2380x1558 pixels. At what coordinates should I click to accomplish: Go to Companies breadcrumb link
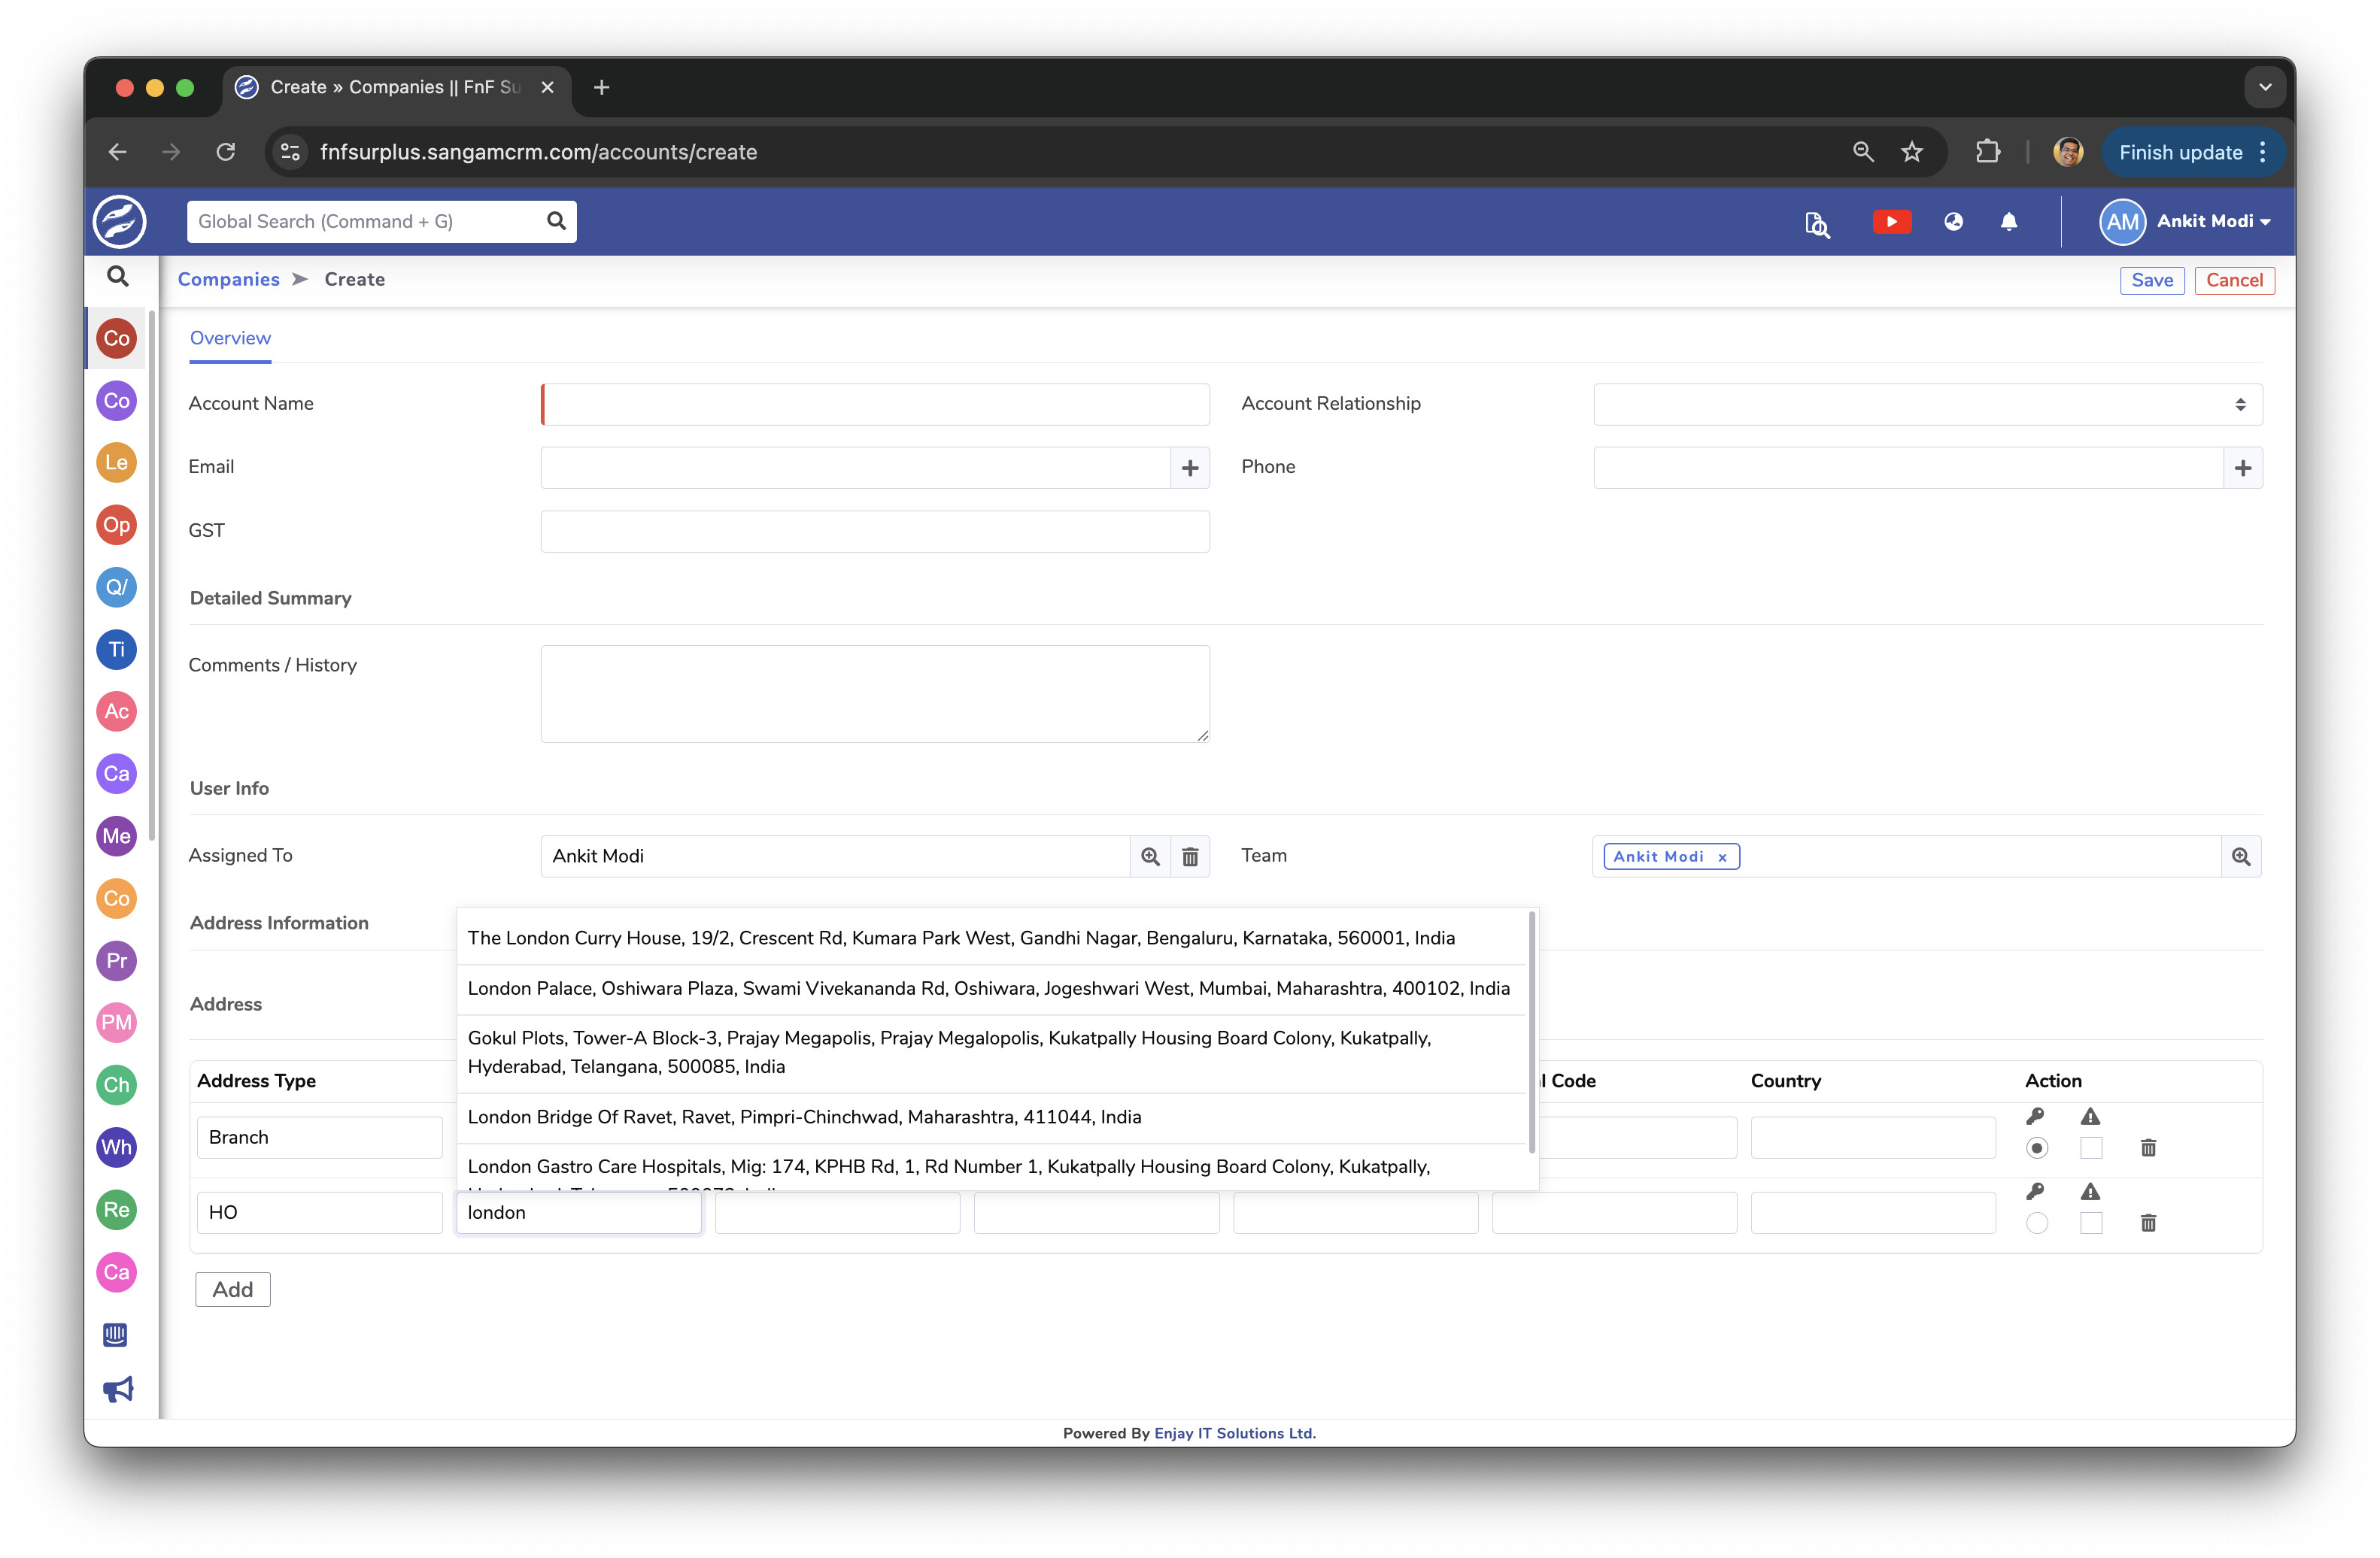coord(228,280)
